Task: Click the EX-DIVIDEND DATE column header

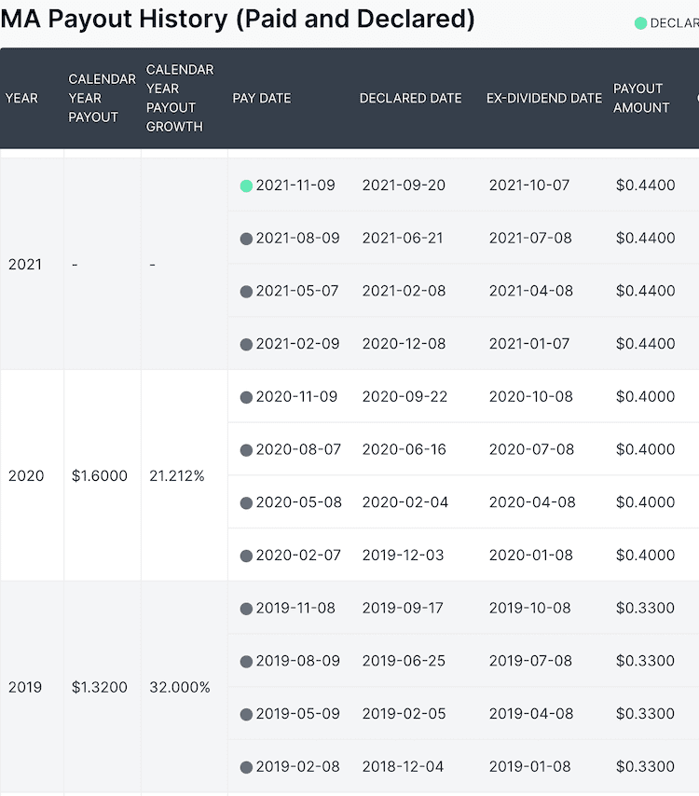Action: click(544, 98)
